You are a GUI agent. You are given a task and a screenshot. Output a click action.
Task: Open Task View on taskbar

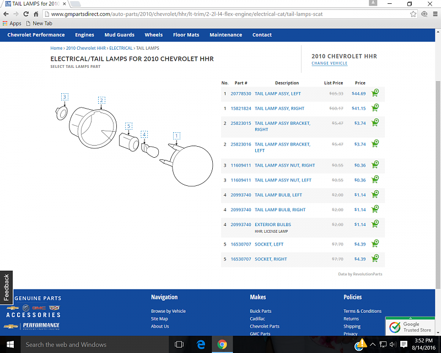tap(179, 345)
